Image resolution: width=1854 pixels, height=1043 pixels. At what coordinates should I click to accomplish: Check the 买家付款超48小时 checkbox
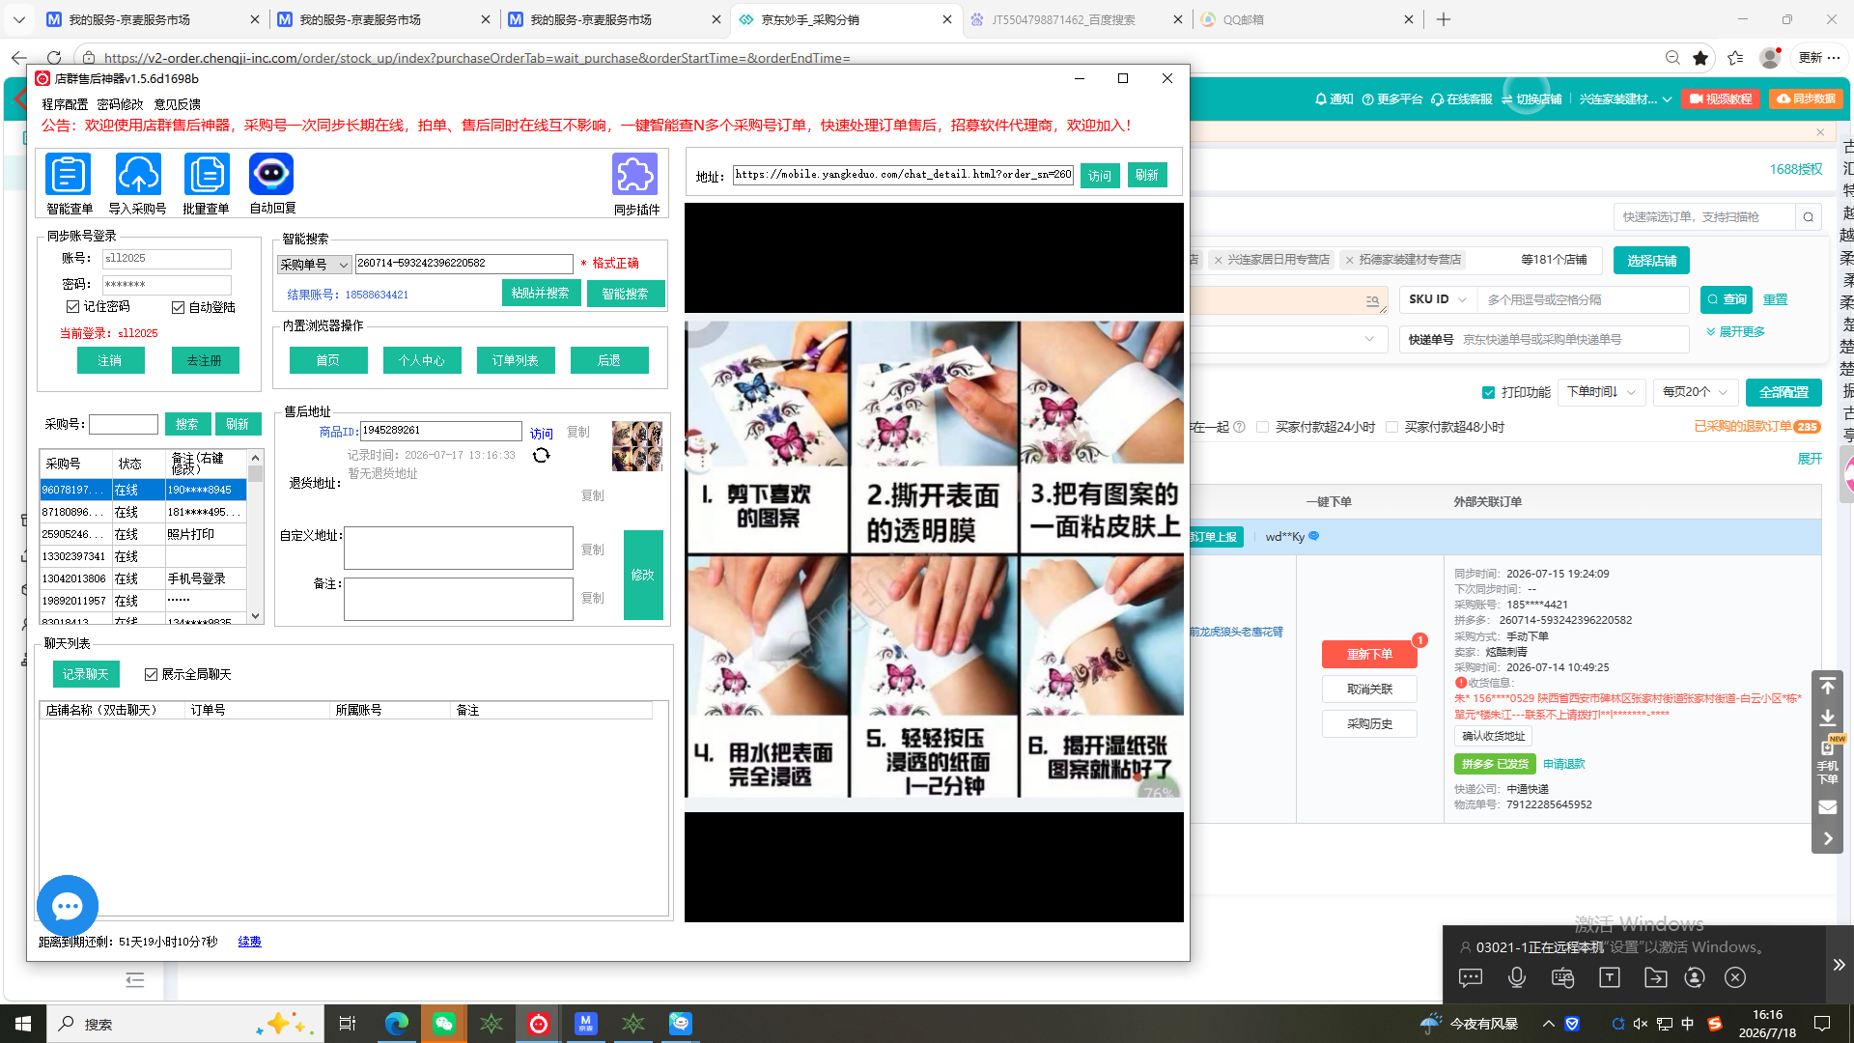(1391, 427)
